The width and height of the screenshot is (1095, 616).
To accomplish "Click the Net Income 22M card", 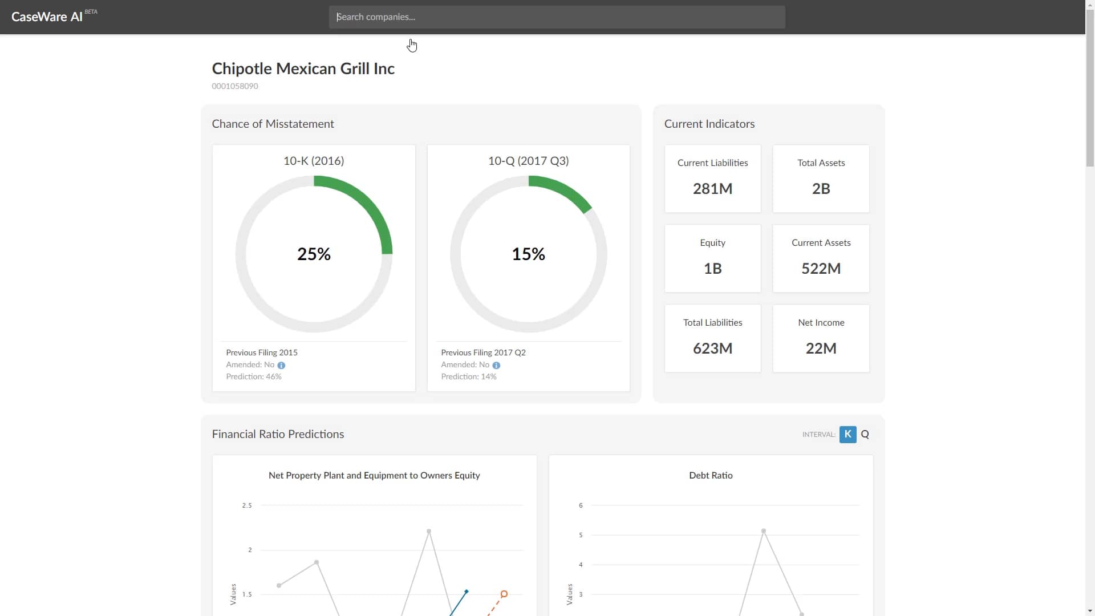I will [x=821, y=338].
